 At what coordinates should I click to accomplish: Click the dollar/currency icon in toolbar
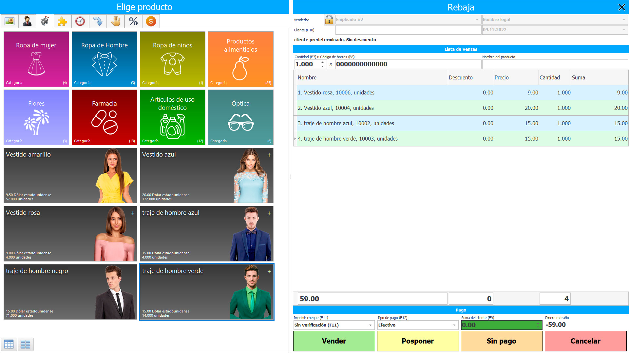(x=150, y=22)
